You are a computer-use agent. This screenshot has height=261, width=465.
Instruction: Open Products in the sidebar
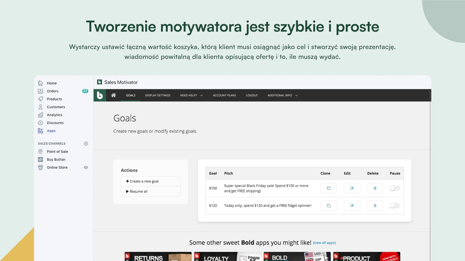(54, 99)
